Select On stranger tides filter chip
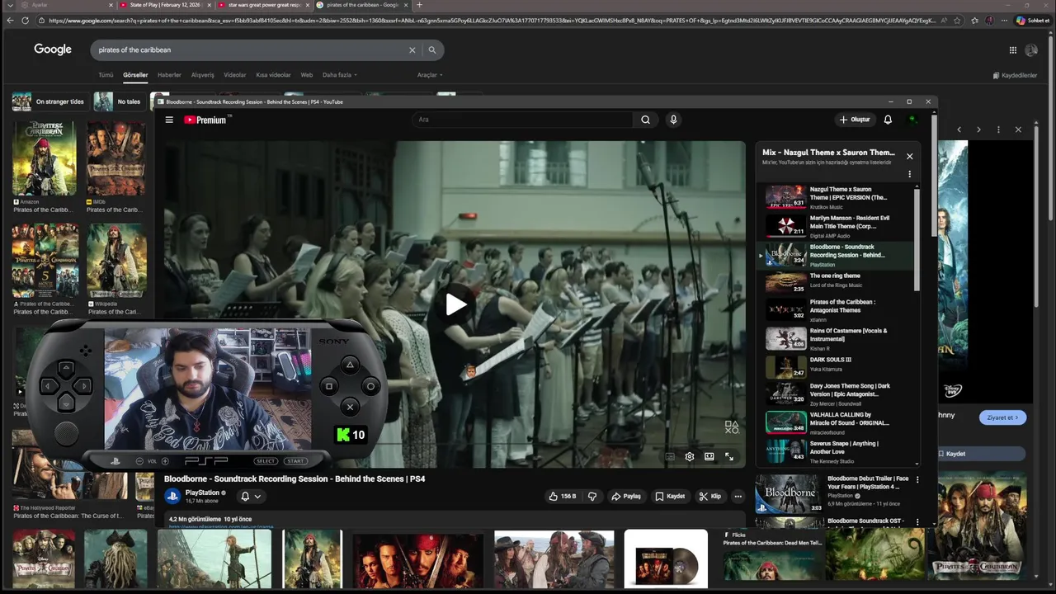The height and width of the screenshot is (594, 1056). pos(49,101)
